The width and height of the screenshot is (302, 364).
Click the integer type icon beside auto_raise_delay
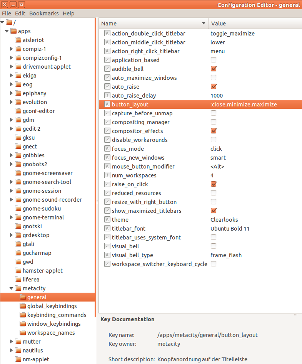tap(107, 96)
